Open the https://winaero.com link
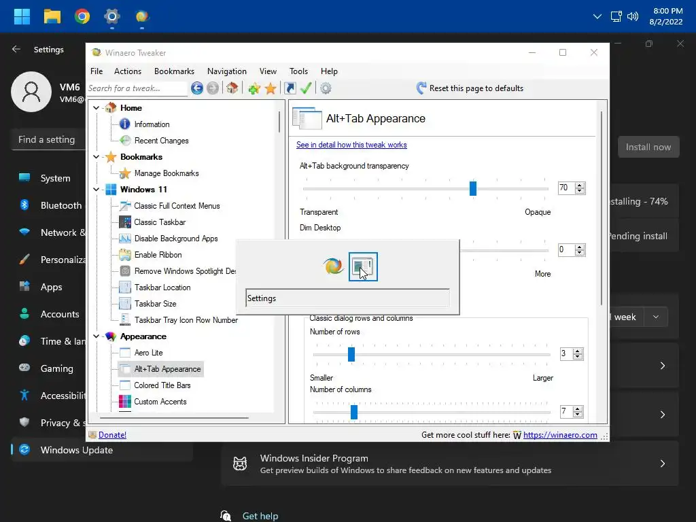696x522 pixels. 560,435
